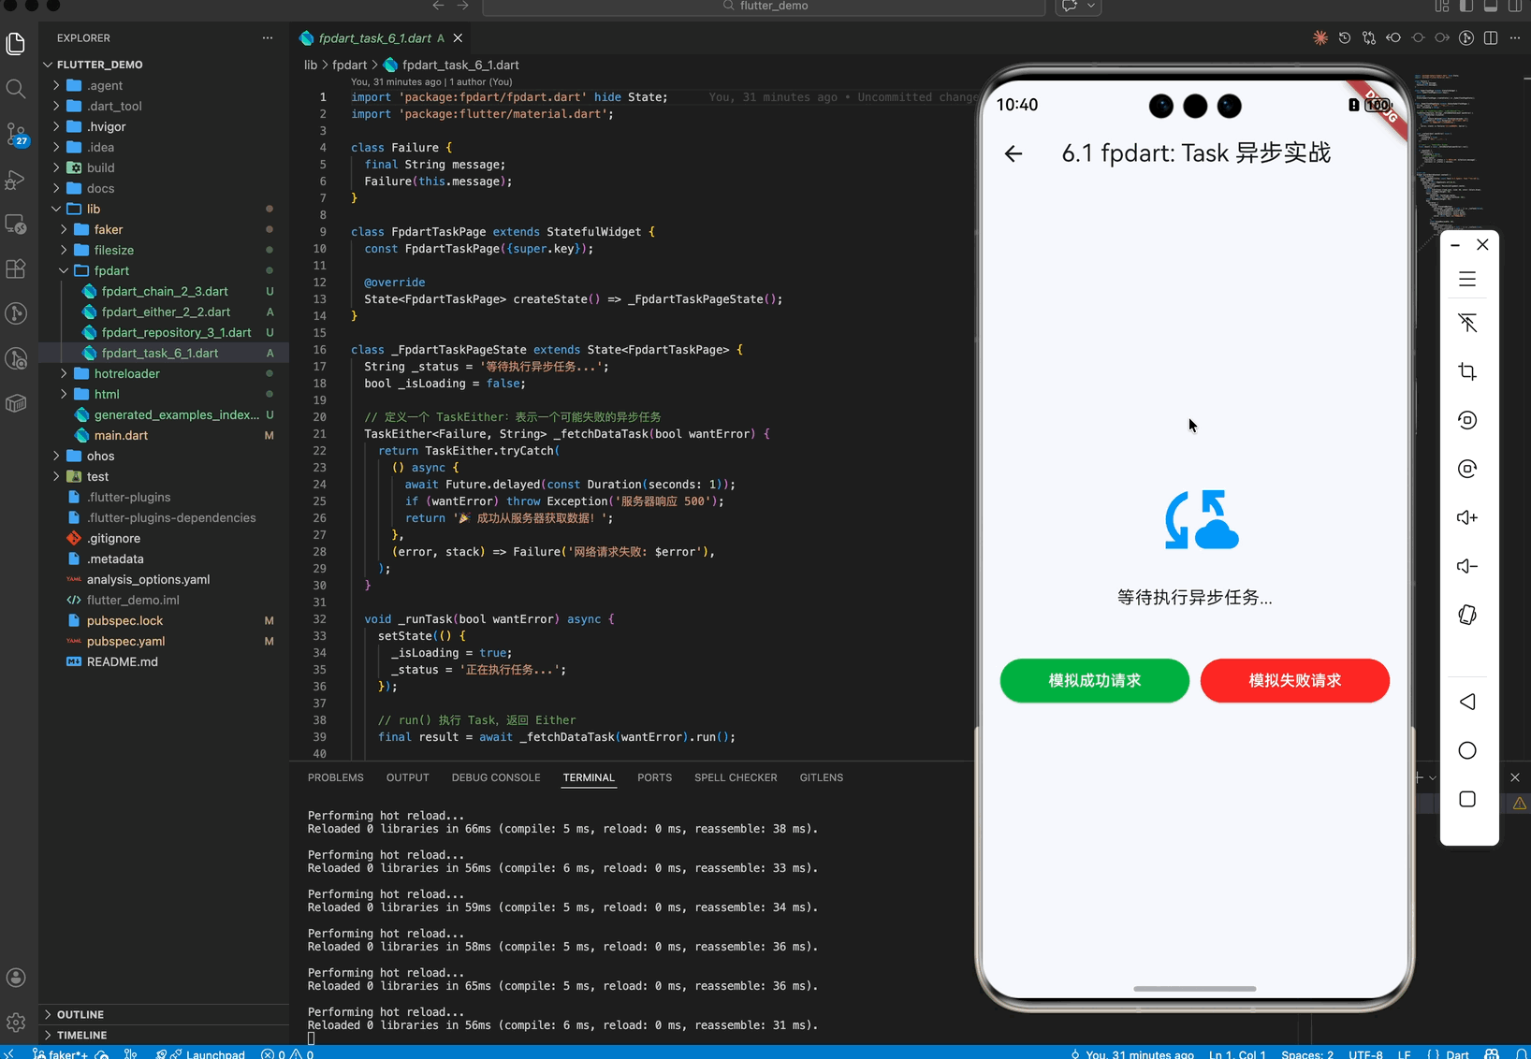Open the Search view in activity bar

[16, 89]
